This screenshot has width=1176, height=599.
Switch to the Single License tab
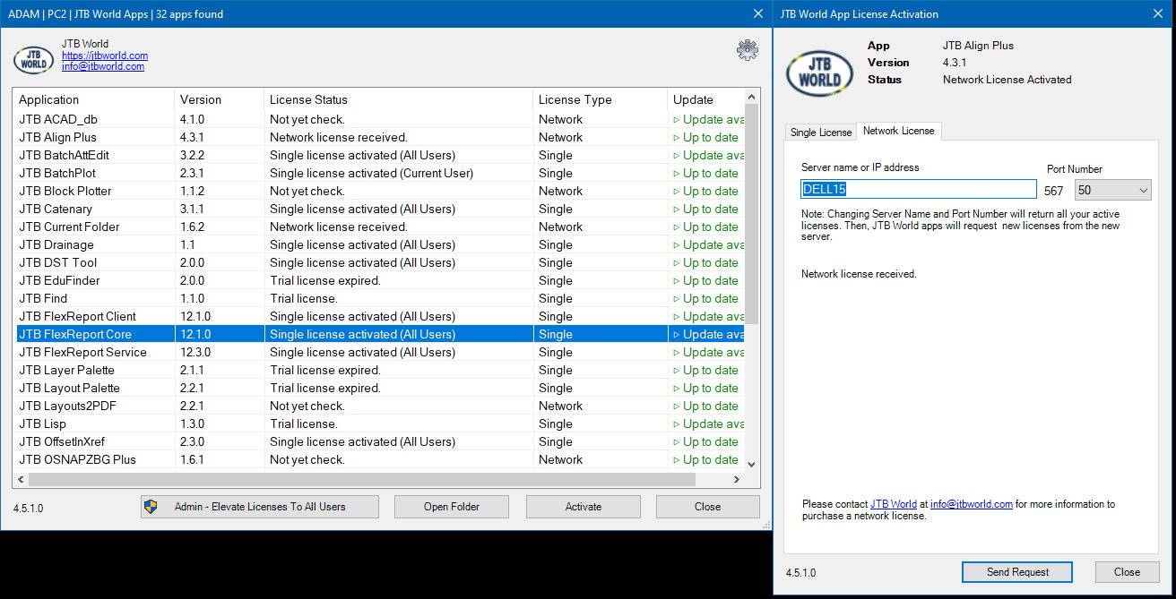click(x=820, y=133)
